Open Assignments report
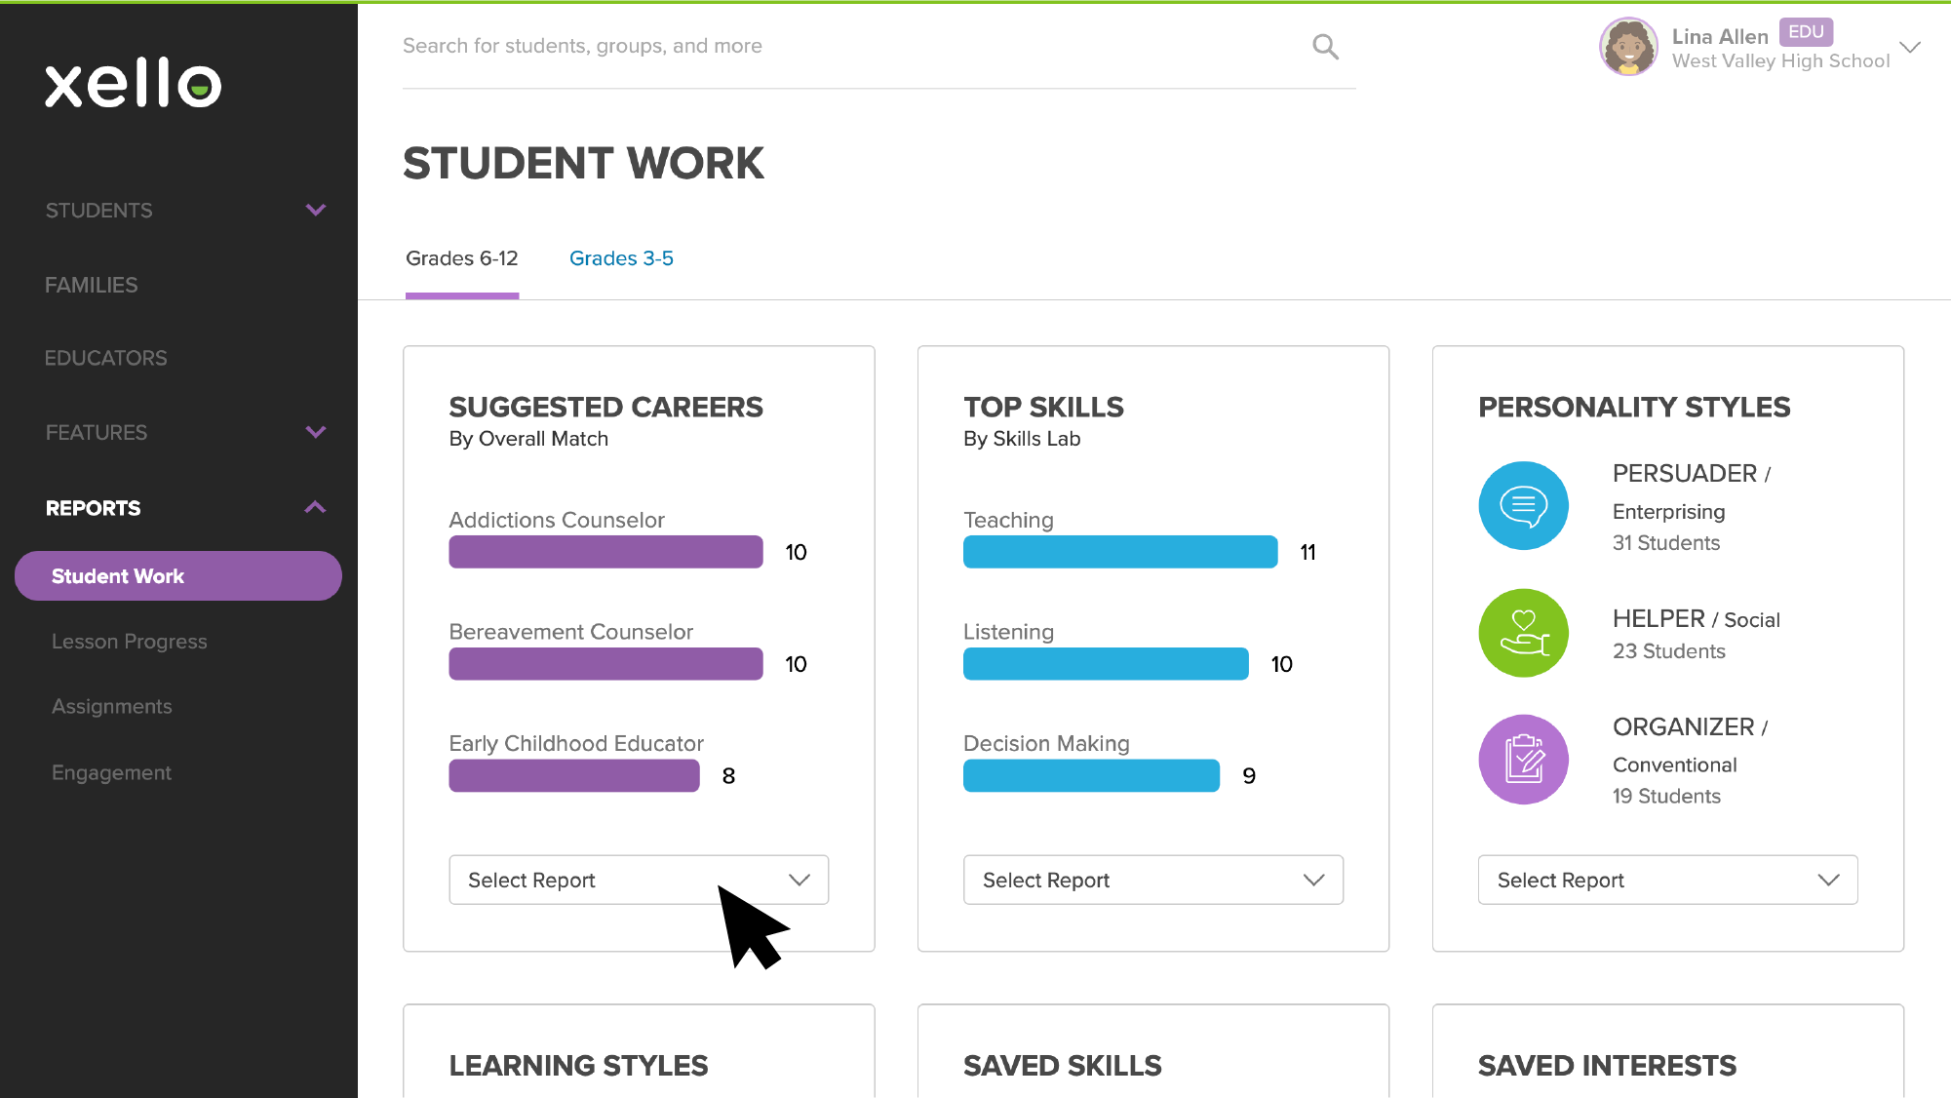 112,707
